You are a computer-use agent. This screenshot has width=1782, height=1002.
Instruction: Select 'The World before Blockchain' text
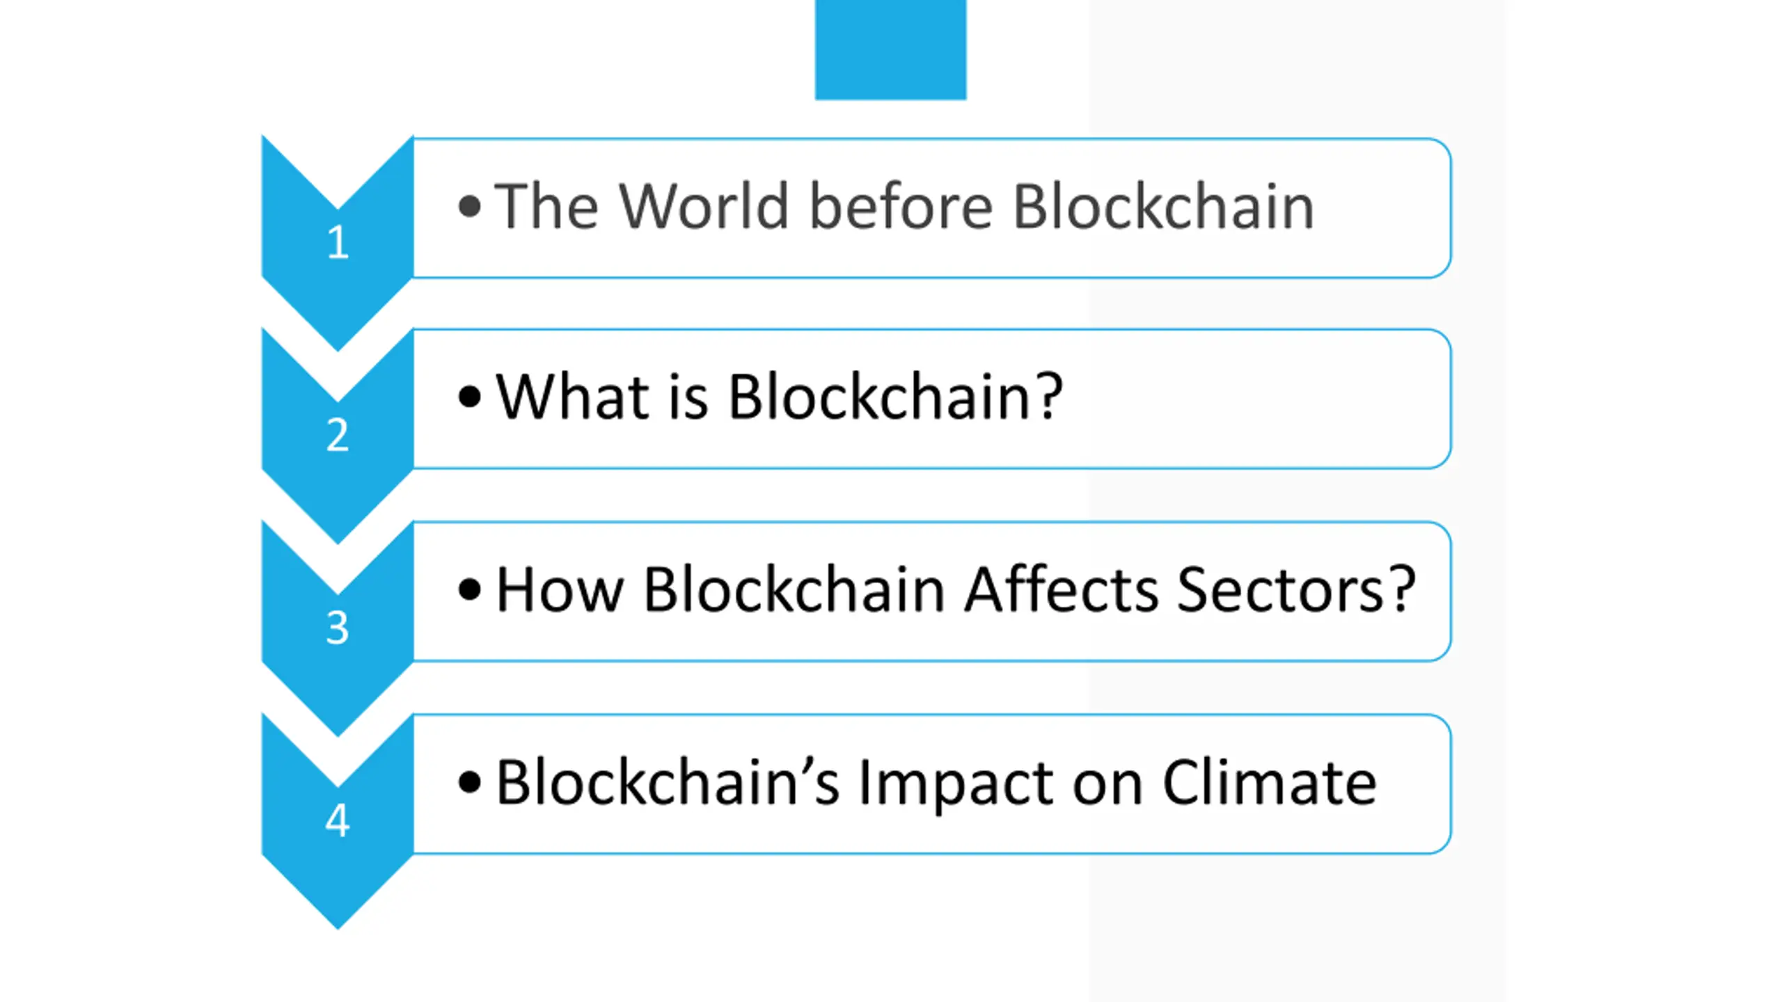[x=904, y=205]
